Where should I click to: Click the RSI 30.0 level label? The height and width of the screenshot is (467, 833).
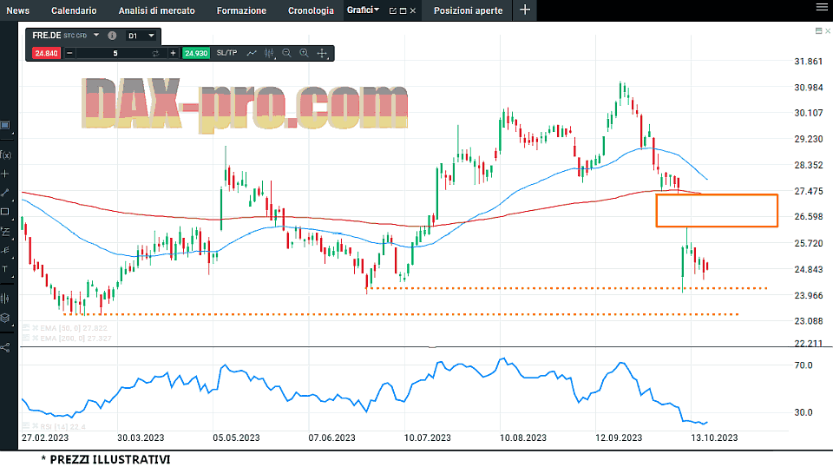pos(803,412)
